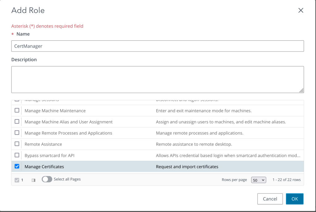Click the Name input field
This screenshot has height=212, width=316.
pos(158,46)
